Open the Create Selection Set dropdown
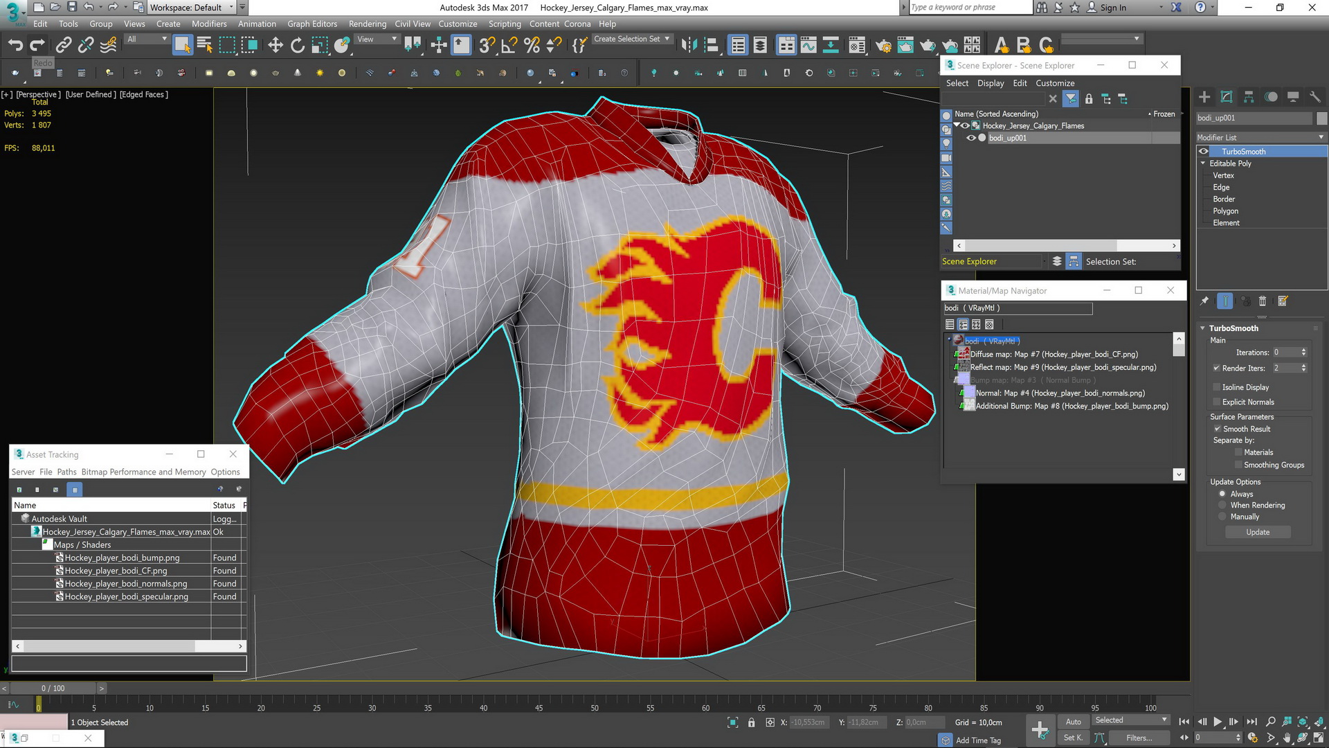Viewport: 1329px width, 748px height. (x=632, y=39)
